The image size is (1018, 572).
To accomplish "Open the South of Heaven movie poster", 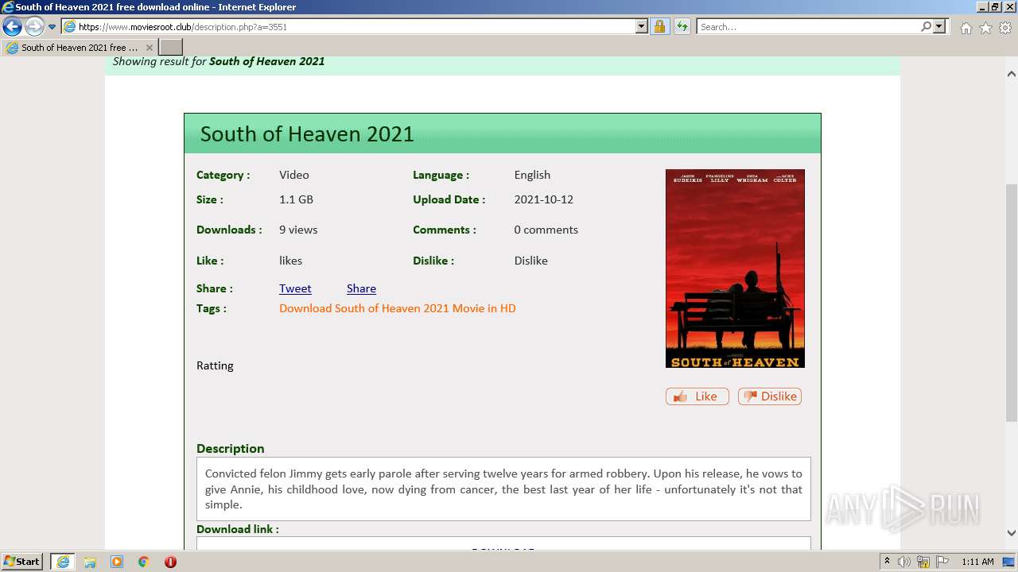I will coord(735,269).
